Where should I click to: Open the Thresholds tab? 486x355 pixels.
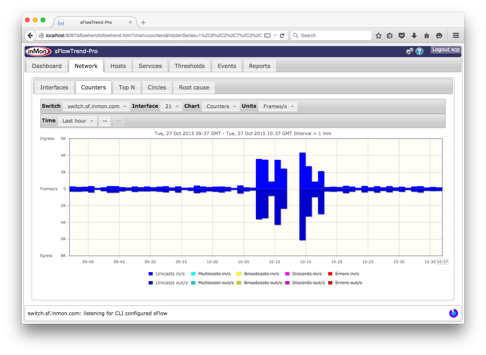click(x=190, y=66)
